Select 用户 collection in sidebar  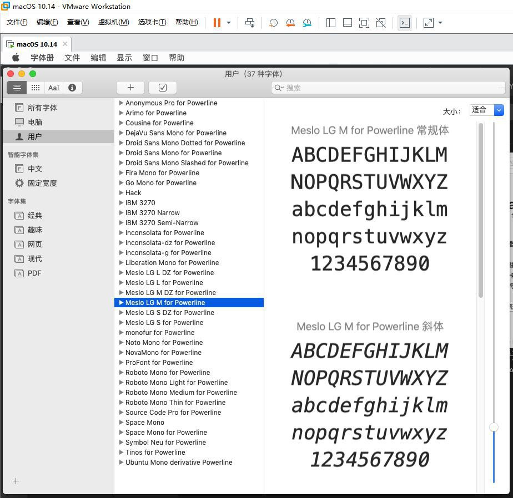[58, 136]
